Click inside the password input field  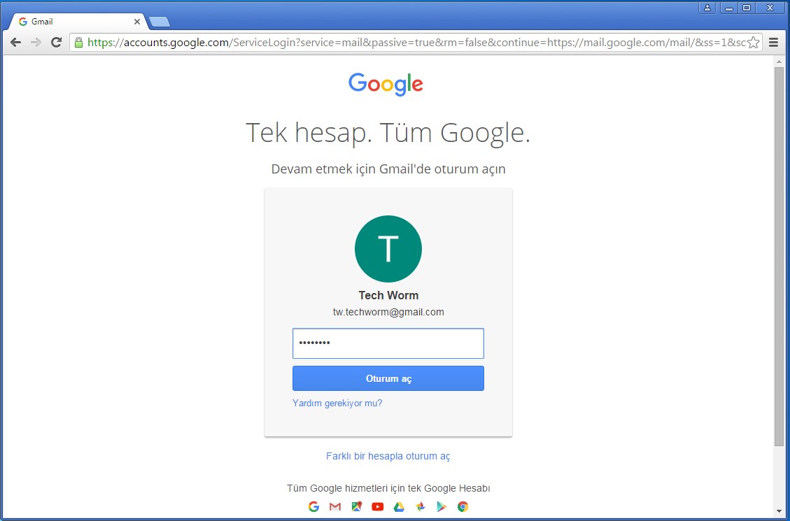point(388,343)
